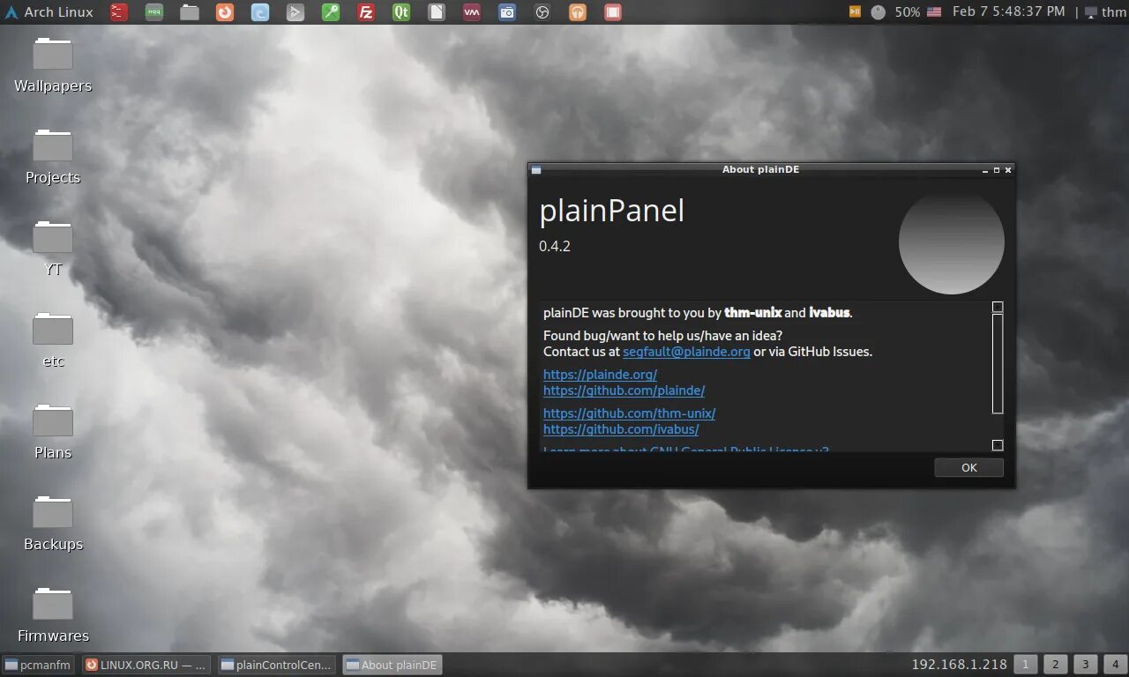The image size is (1129, 677).
Task: Launch FileZilla from the panel
Action: [366, 12]
